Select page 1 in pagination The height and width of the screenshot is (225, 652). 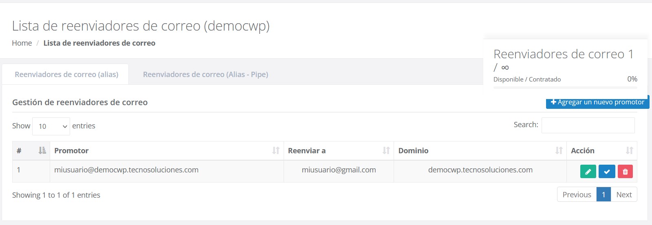(x=604, y=195)
